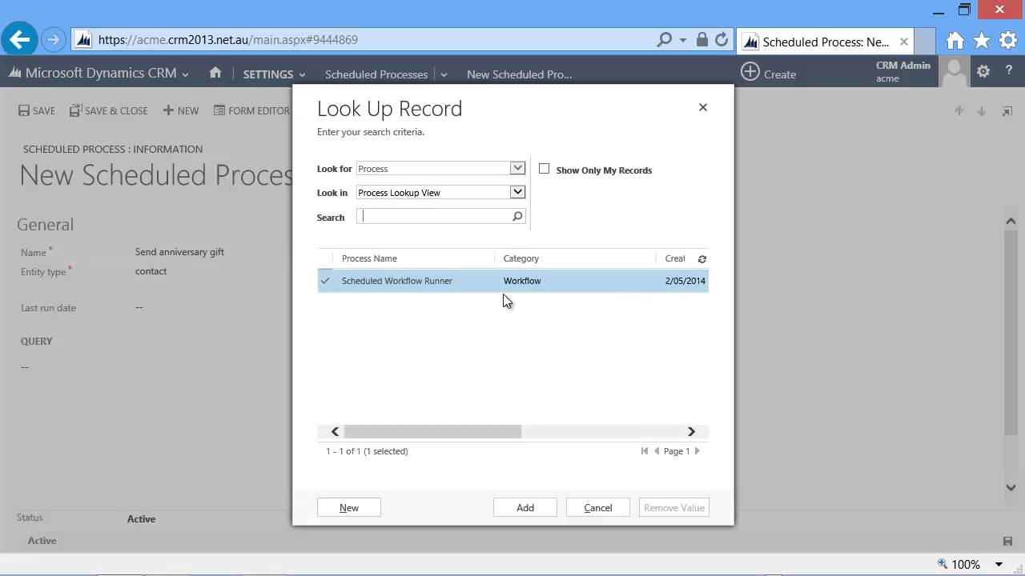
Task: Click the search magnifier in address bar
Action: click(x=665, y=39)
